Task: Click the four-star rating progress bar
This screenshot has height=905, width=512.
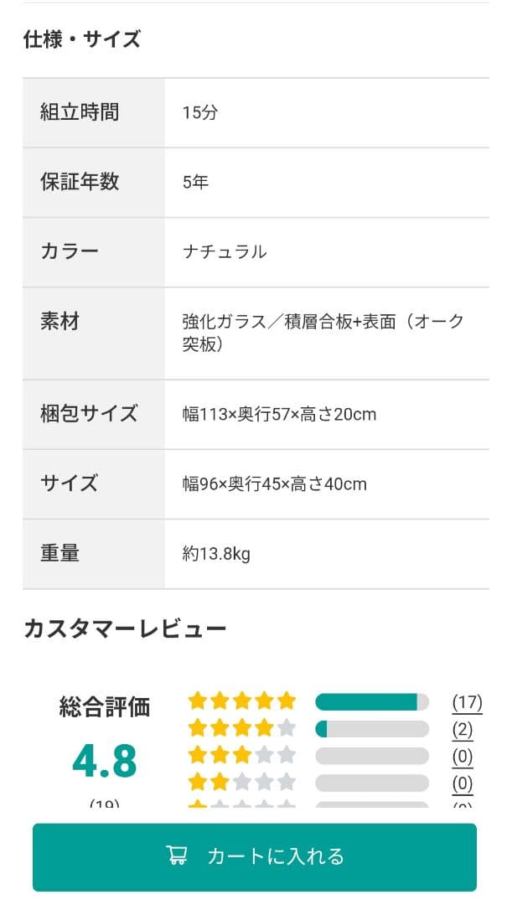Action: click(371, 729)
